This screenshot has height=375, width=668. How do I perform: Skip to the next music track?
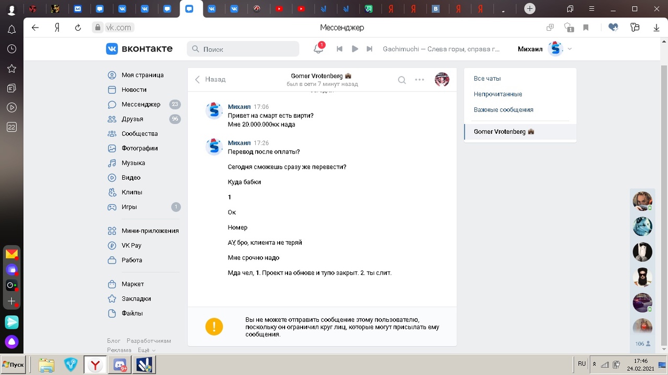tap(369, 49)
